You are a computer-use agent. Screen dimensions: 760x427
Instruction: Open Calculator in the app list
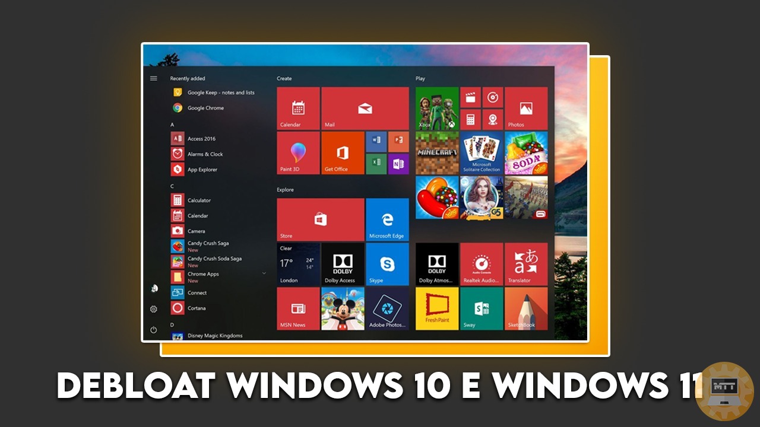[x=192, y=200]
